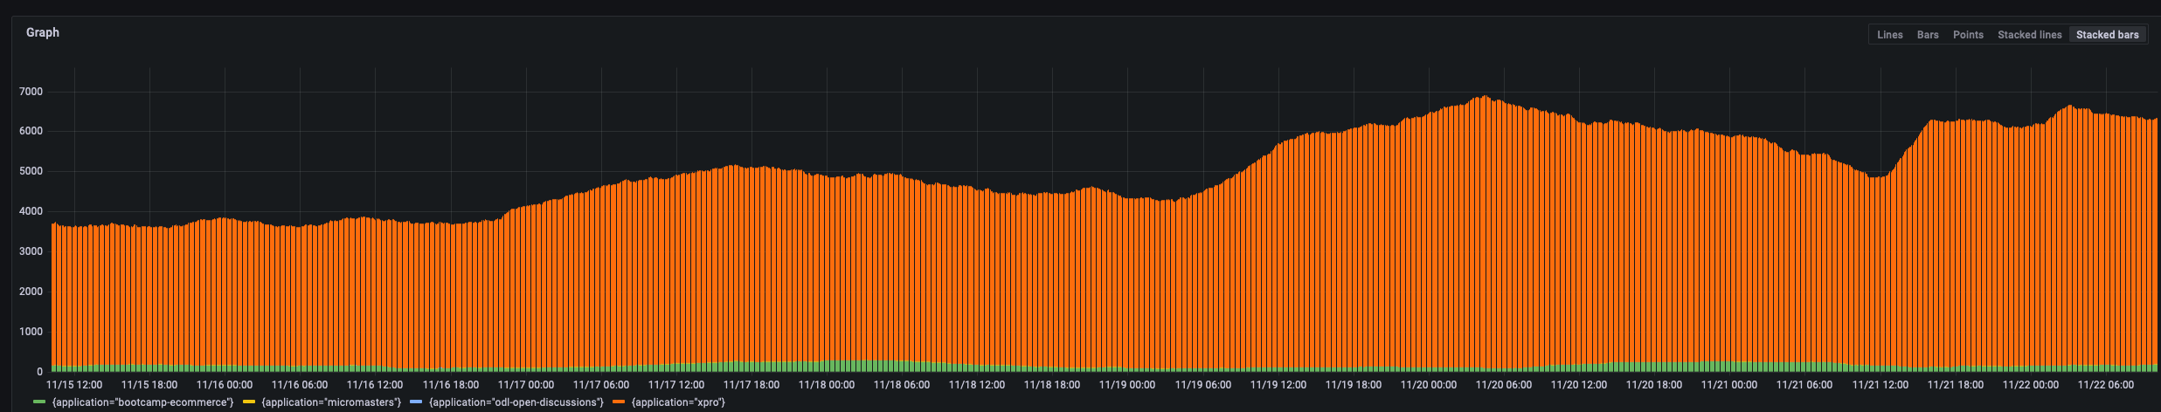Screen dimensions: 2161x412
Task: Toggle the micromasters series in legend
Action: point(331,402)
